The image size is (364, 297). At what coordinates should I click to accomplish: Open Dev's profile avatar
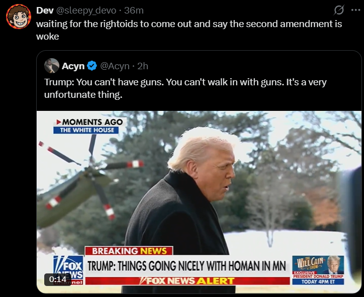[19, 17]
